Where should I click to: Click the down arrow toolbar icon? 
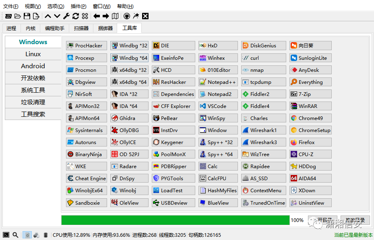pyautogui.click(x=57, y=16)
